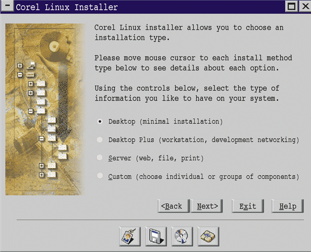The height and width of the screenshot is (252, 311).
Task: Open Help for the installer
Action: 287,206
